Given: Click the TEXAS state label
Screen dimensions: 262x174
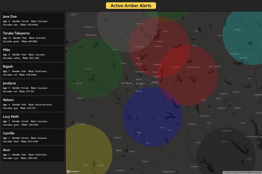Looking at the screenshot, I should (x=80, y=124).
